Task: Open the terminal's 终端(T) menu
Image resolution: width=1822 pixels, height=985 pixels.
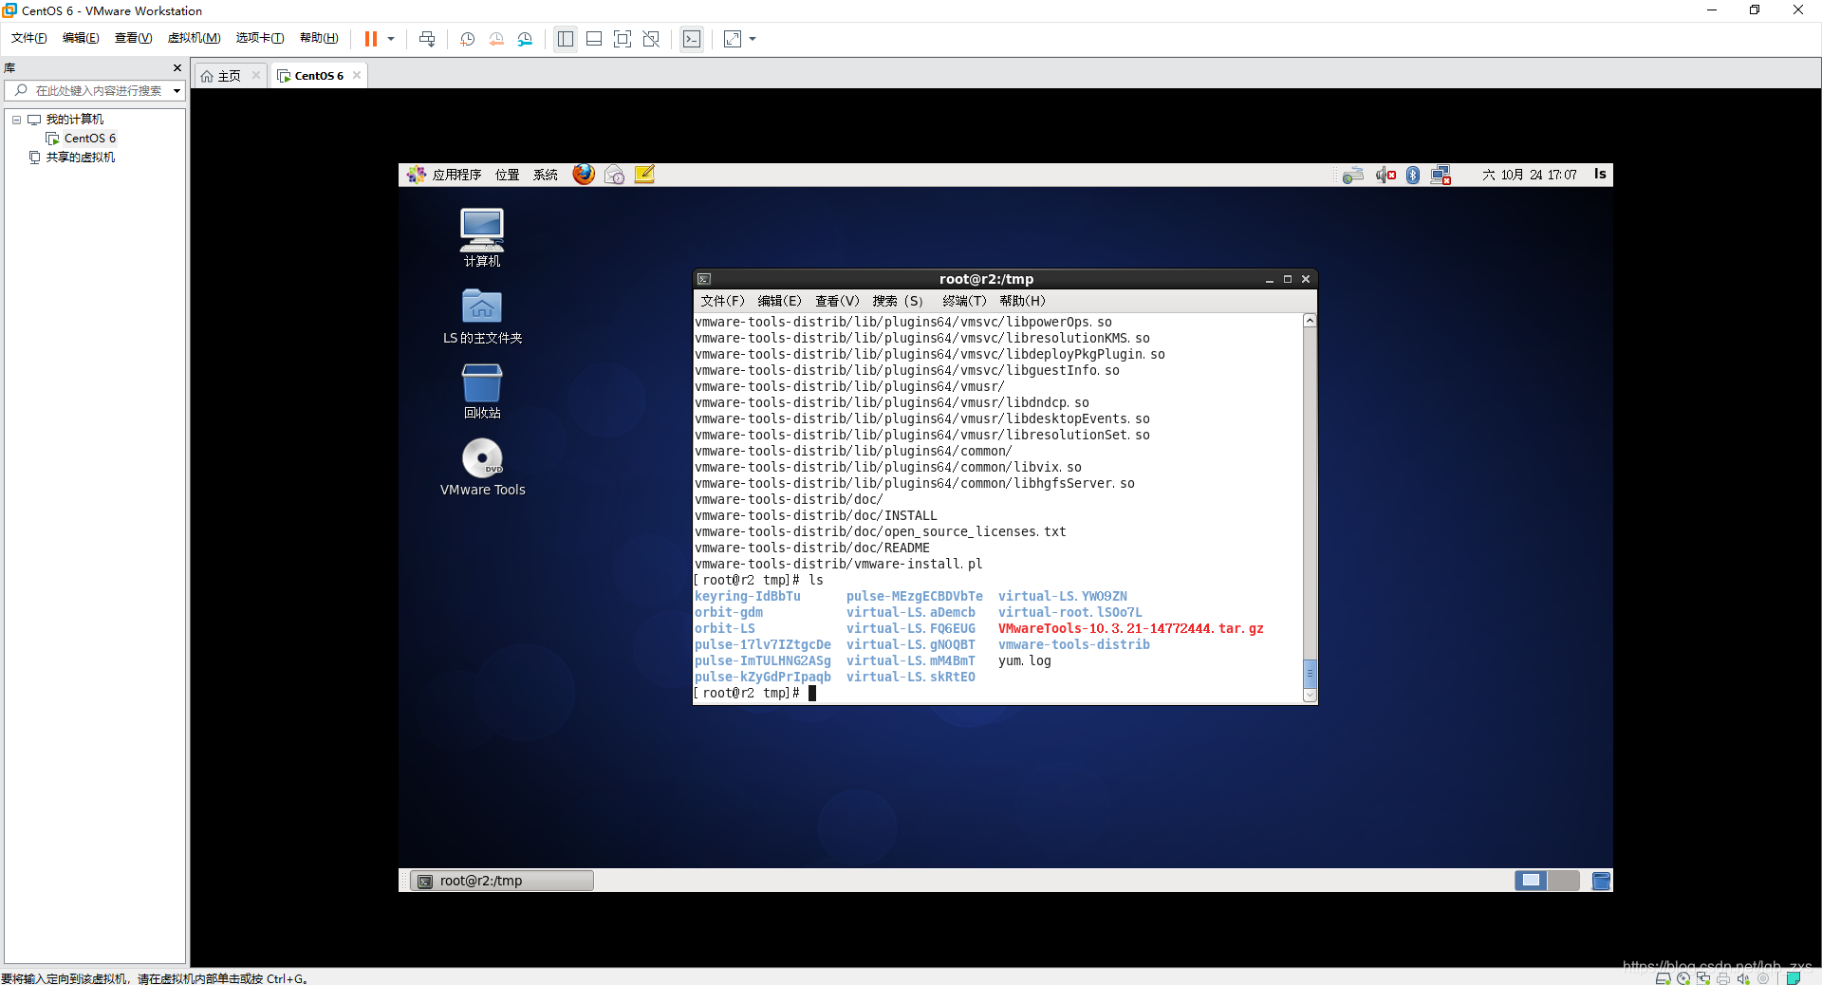Action: (964, 301)
